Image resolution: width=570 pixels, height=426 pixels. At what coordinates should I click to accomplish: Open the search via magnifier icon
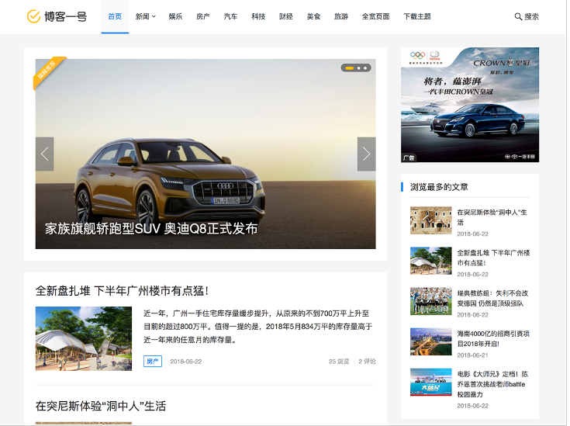coord(518,16)
